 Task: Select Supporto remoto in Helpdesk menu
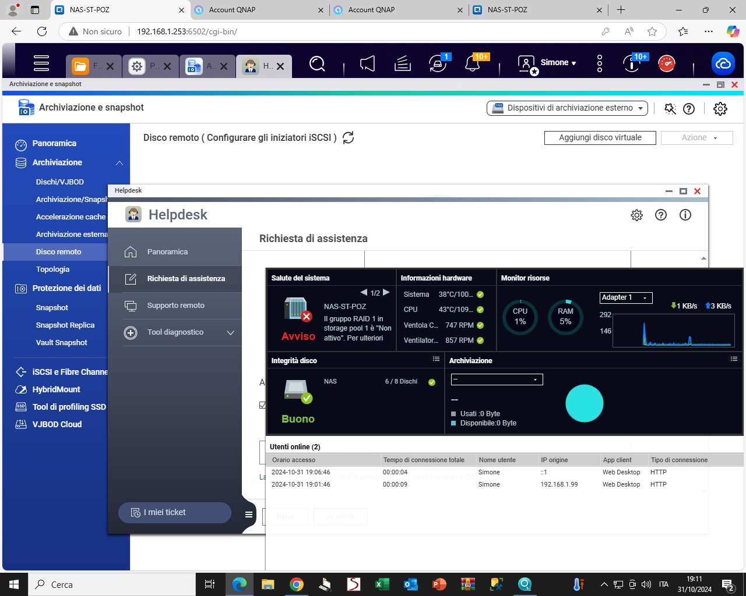[x=175, y=306]
